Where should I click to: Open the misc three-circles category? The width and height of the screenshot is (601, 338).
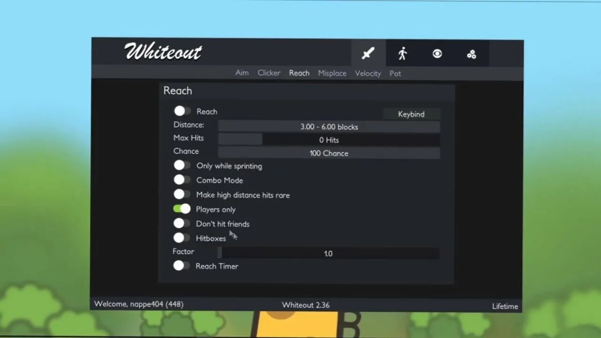coord(471,54)
